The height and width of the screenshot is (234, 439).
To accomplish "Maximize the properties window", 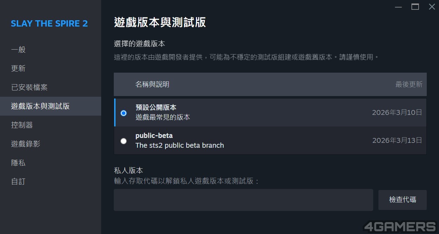I will [x=415, y=7].
